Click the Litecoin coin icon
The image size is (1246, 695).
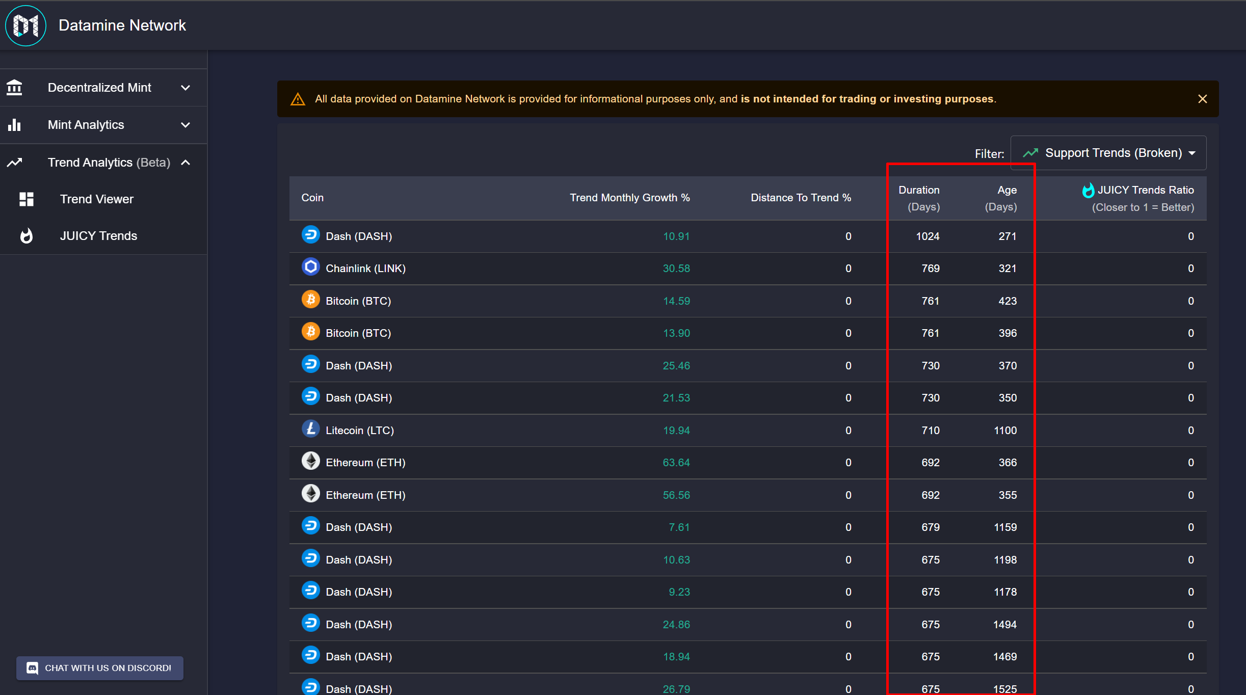pyautogui.click(x=310, y=429)
